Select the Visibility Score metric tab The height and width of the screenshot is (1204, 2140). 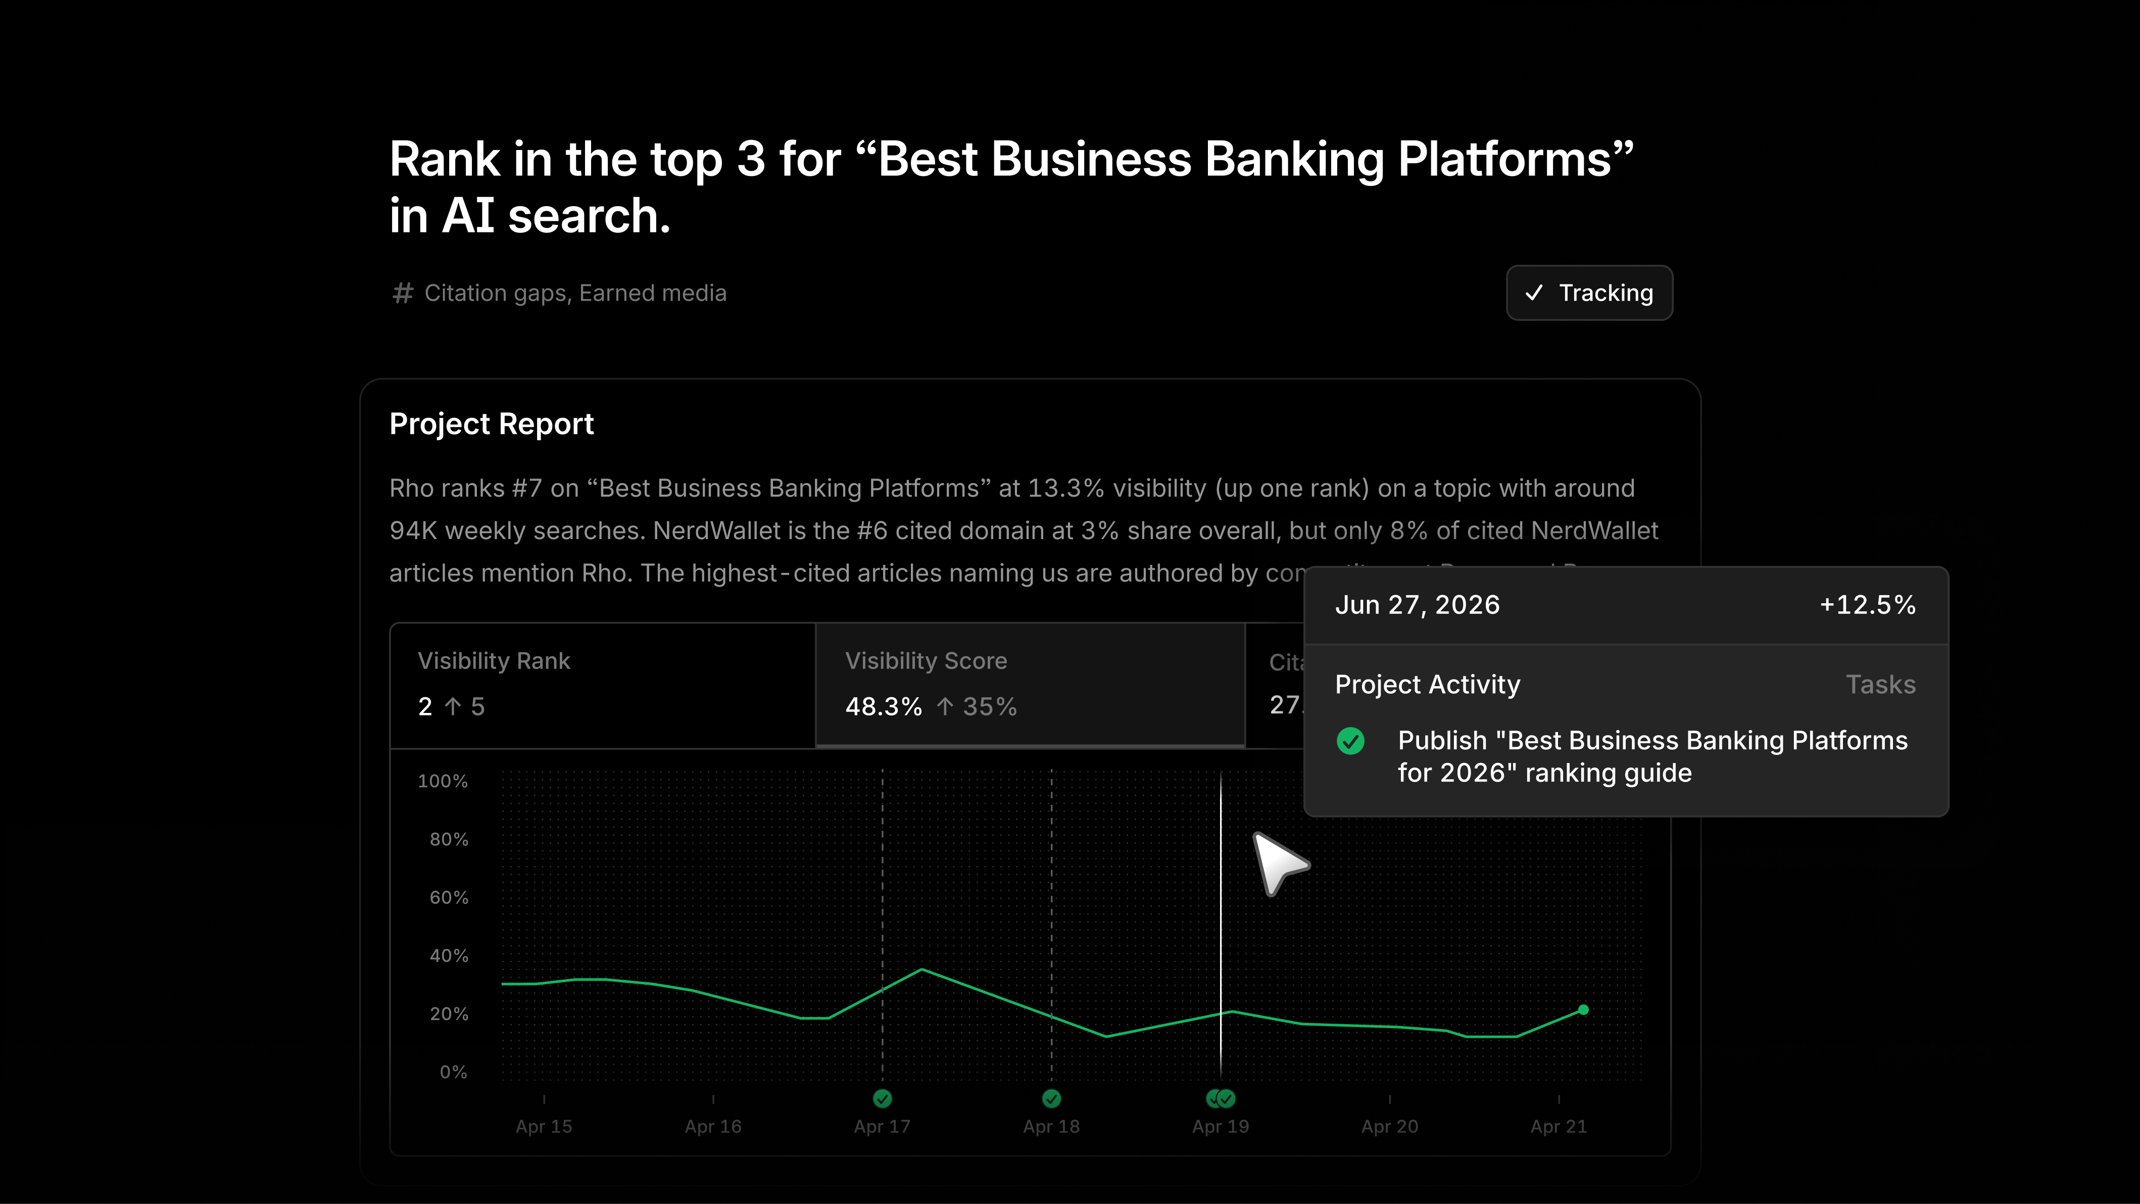coord(1030,686)
